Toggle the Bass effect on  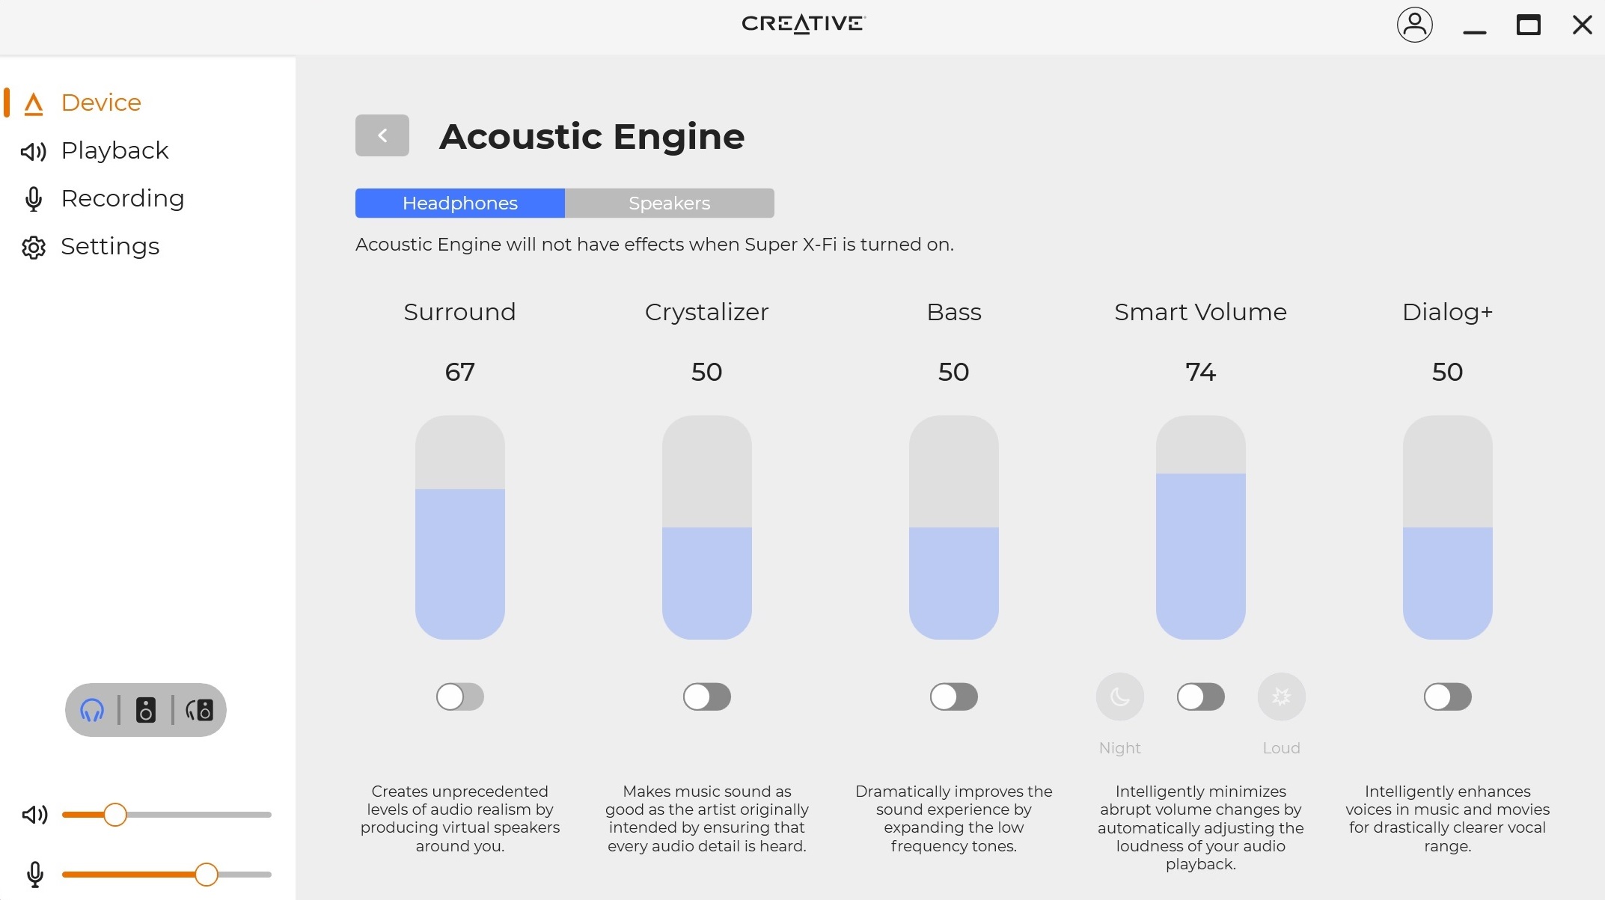coord(953,697)
